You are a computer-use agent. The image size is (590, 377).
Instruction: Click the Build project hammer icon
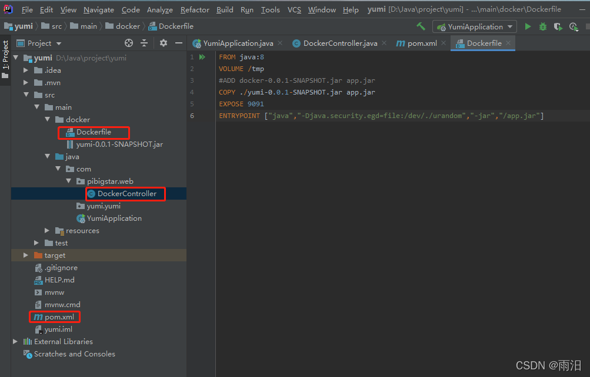point(421,26)
